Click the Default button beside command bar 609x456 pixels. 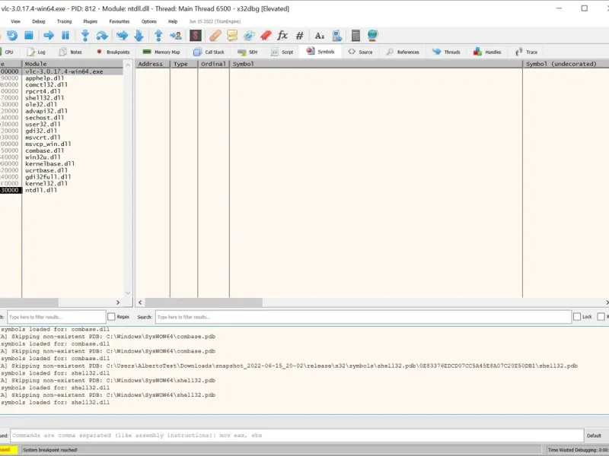tap(595, 435)
